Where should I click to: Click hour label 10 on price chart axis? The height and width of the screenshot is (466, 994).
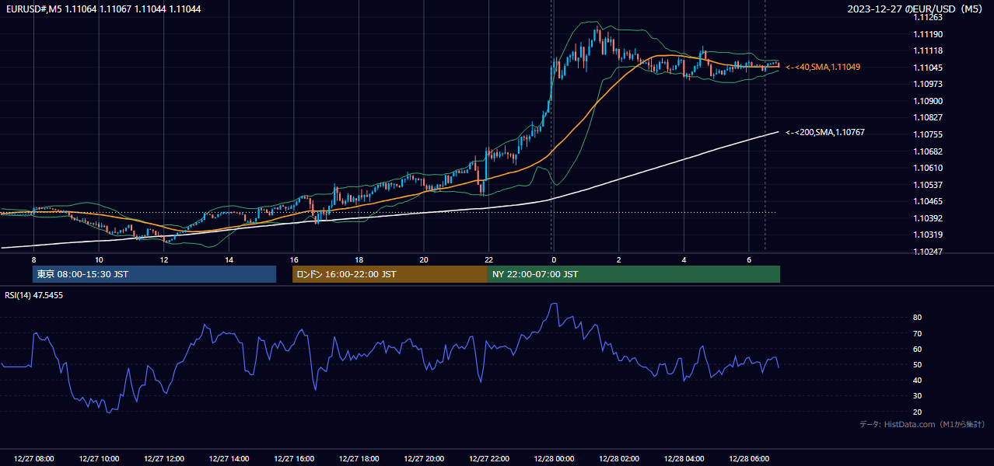pos(99,259)
